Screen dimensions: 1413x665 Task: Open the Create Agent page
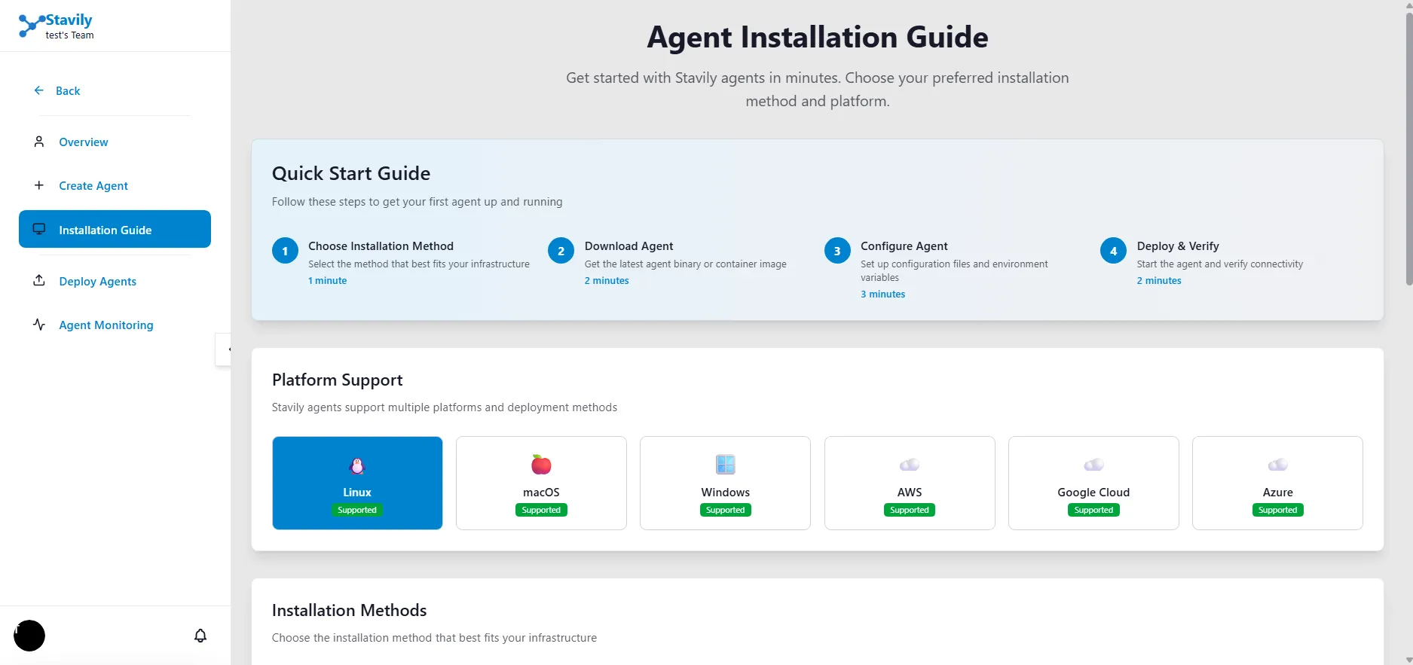[115, 185]
